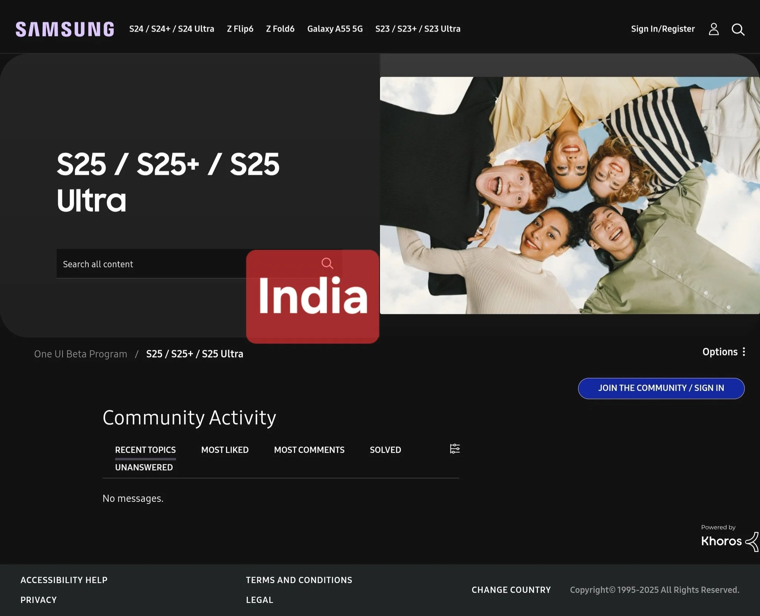Open the header search magnifier icon
The height and width of the screenshot is (616, 760).
[738, 29]
